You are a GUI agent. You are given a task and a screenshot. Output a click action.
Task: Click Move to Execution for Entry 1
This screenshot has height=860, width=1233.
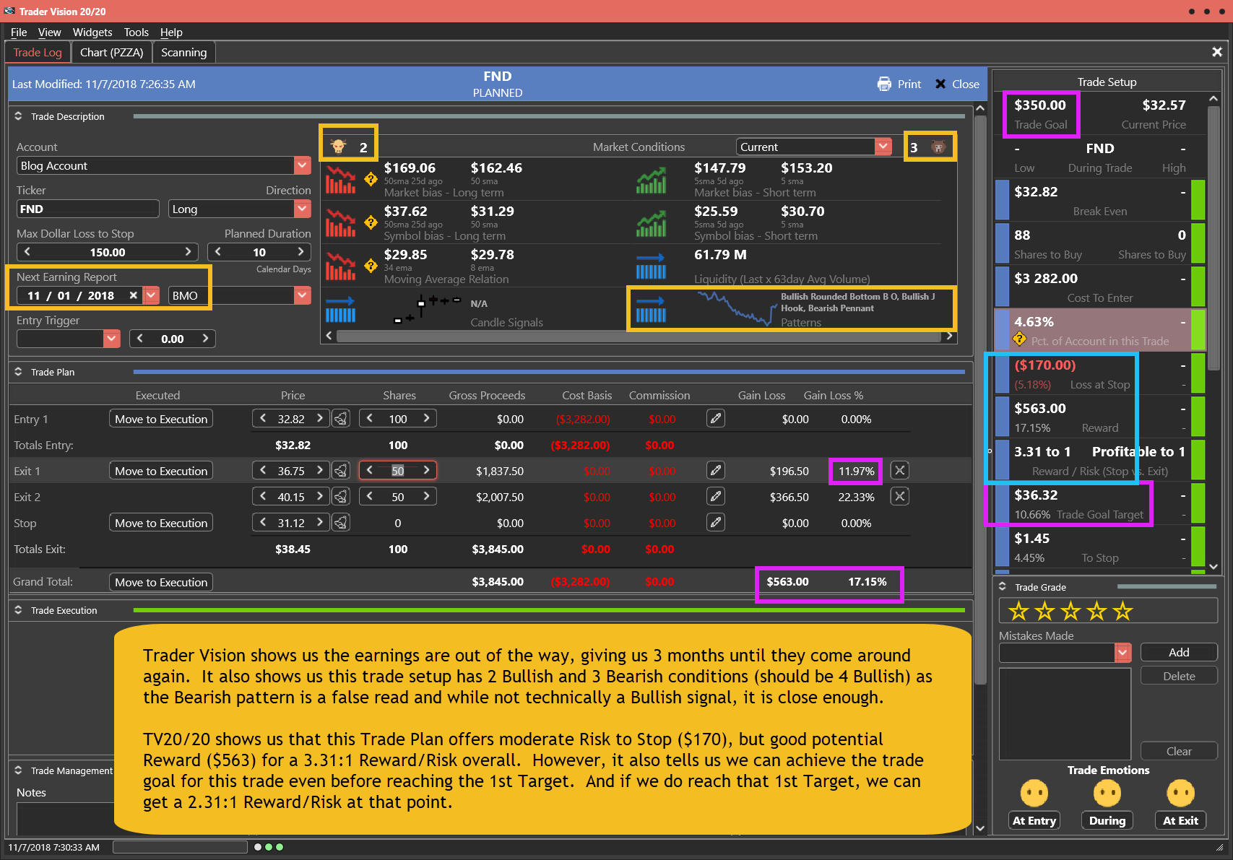click(x=161, y=419)
